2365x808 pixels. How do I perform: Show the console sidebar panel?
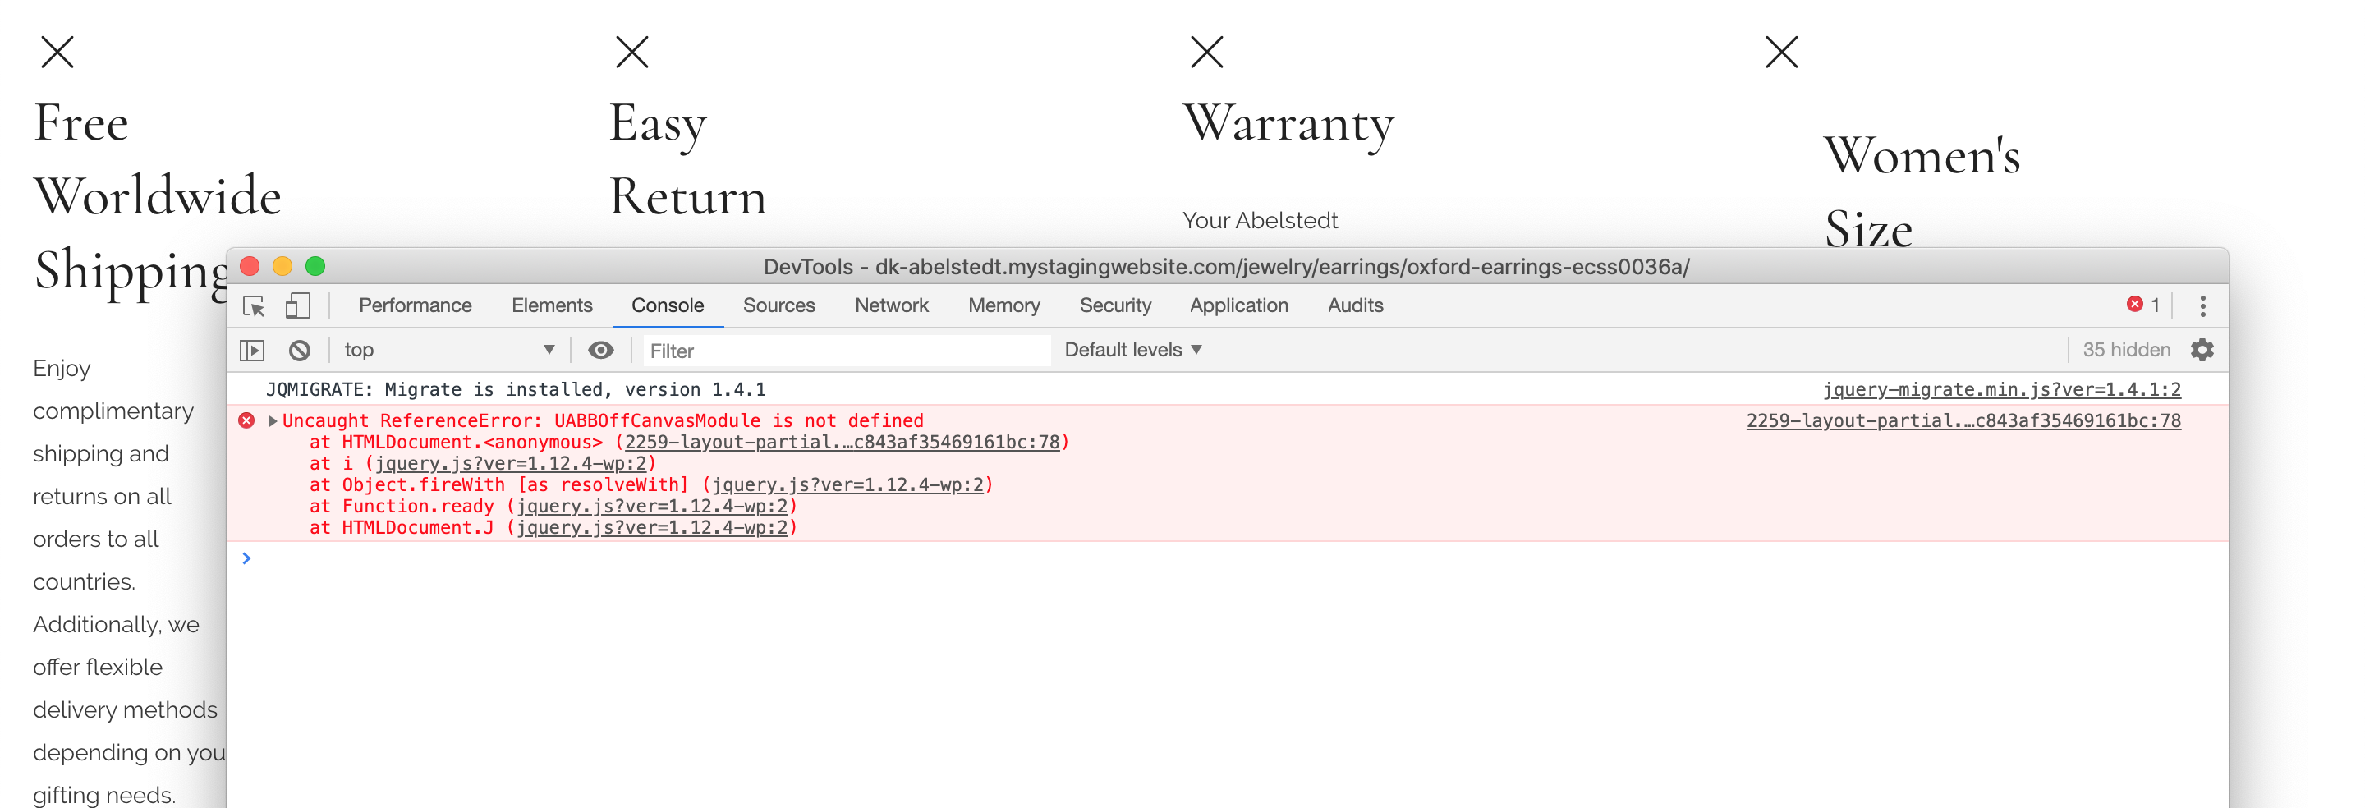(251, 350)
